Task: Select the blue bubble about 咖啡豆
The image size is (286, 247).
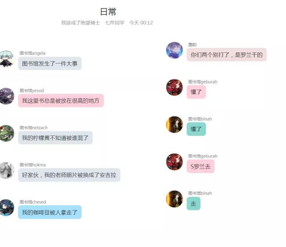Action: click(x=50, y=212)
